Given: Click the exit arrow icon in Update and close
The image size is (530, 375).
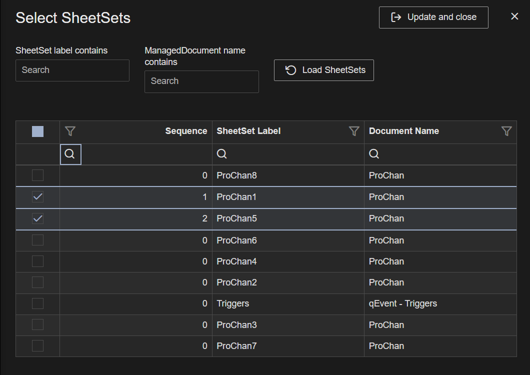Looking at the screenshot, I should (x=396, y=17).
